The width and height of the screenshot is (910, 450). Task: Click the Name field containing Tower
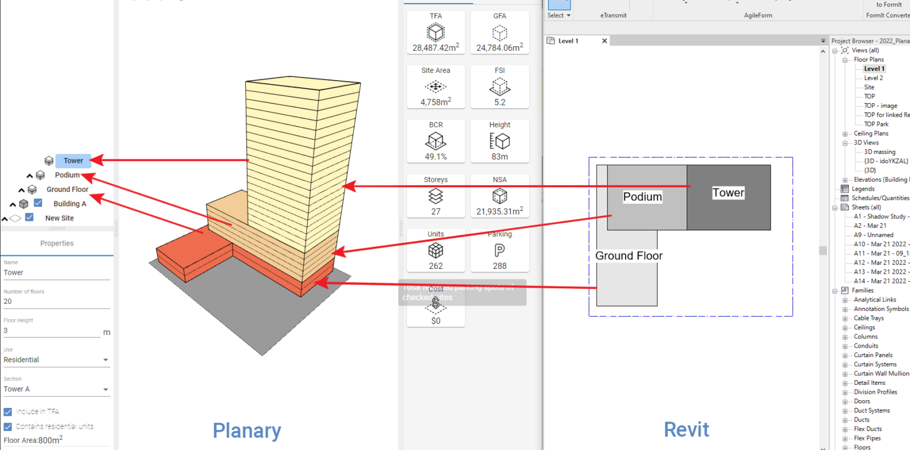pyautogui.click(x=56, y=272)
